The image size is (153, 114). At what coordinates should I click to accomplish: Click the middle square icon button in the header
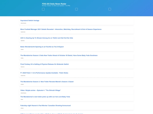pyautogui.click(x=76, y=9)
